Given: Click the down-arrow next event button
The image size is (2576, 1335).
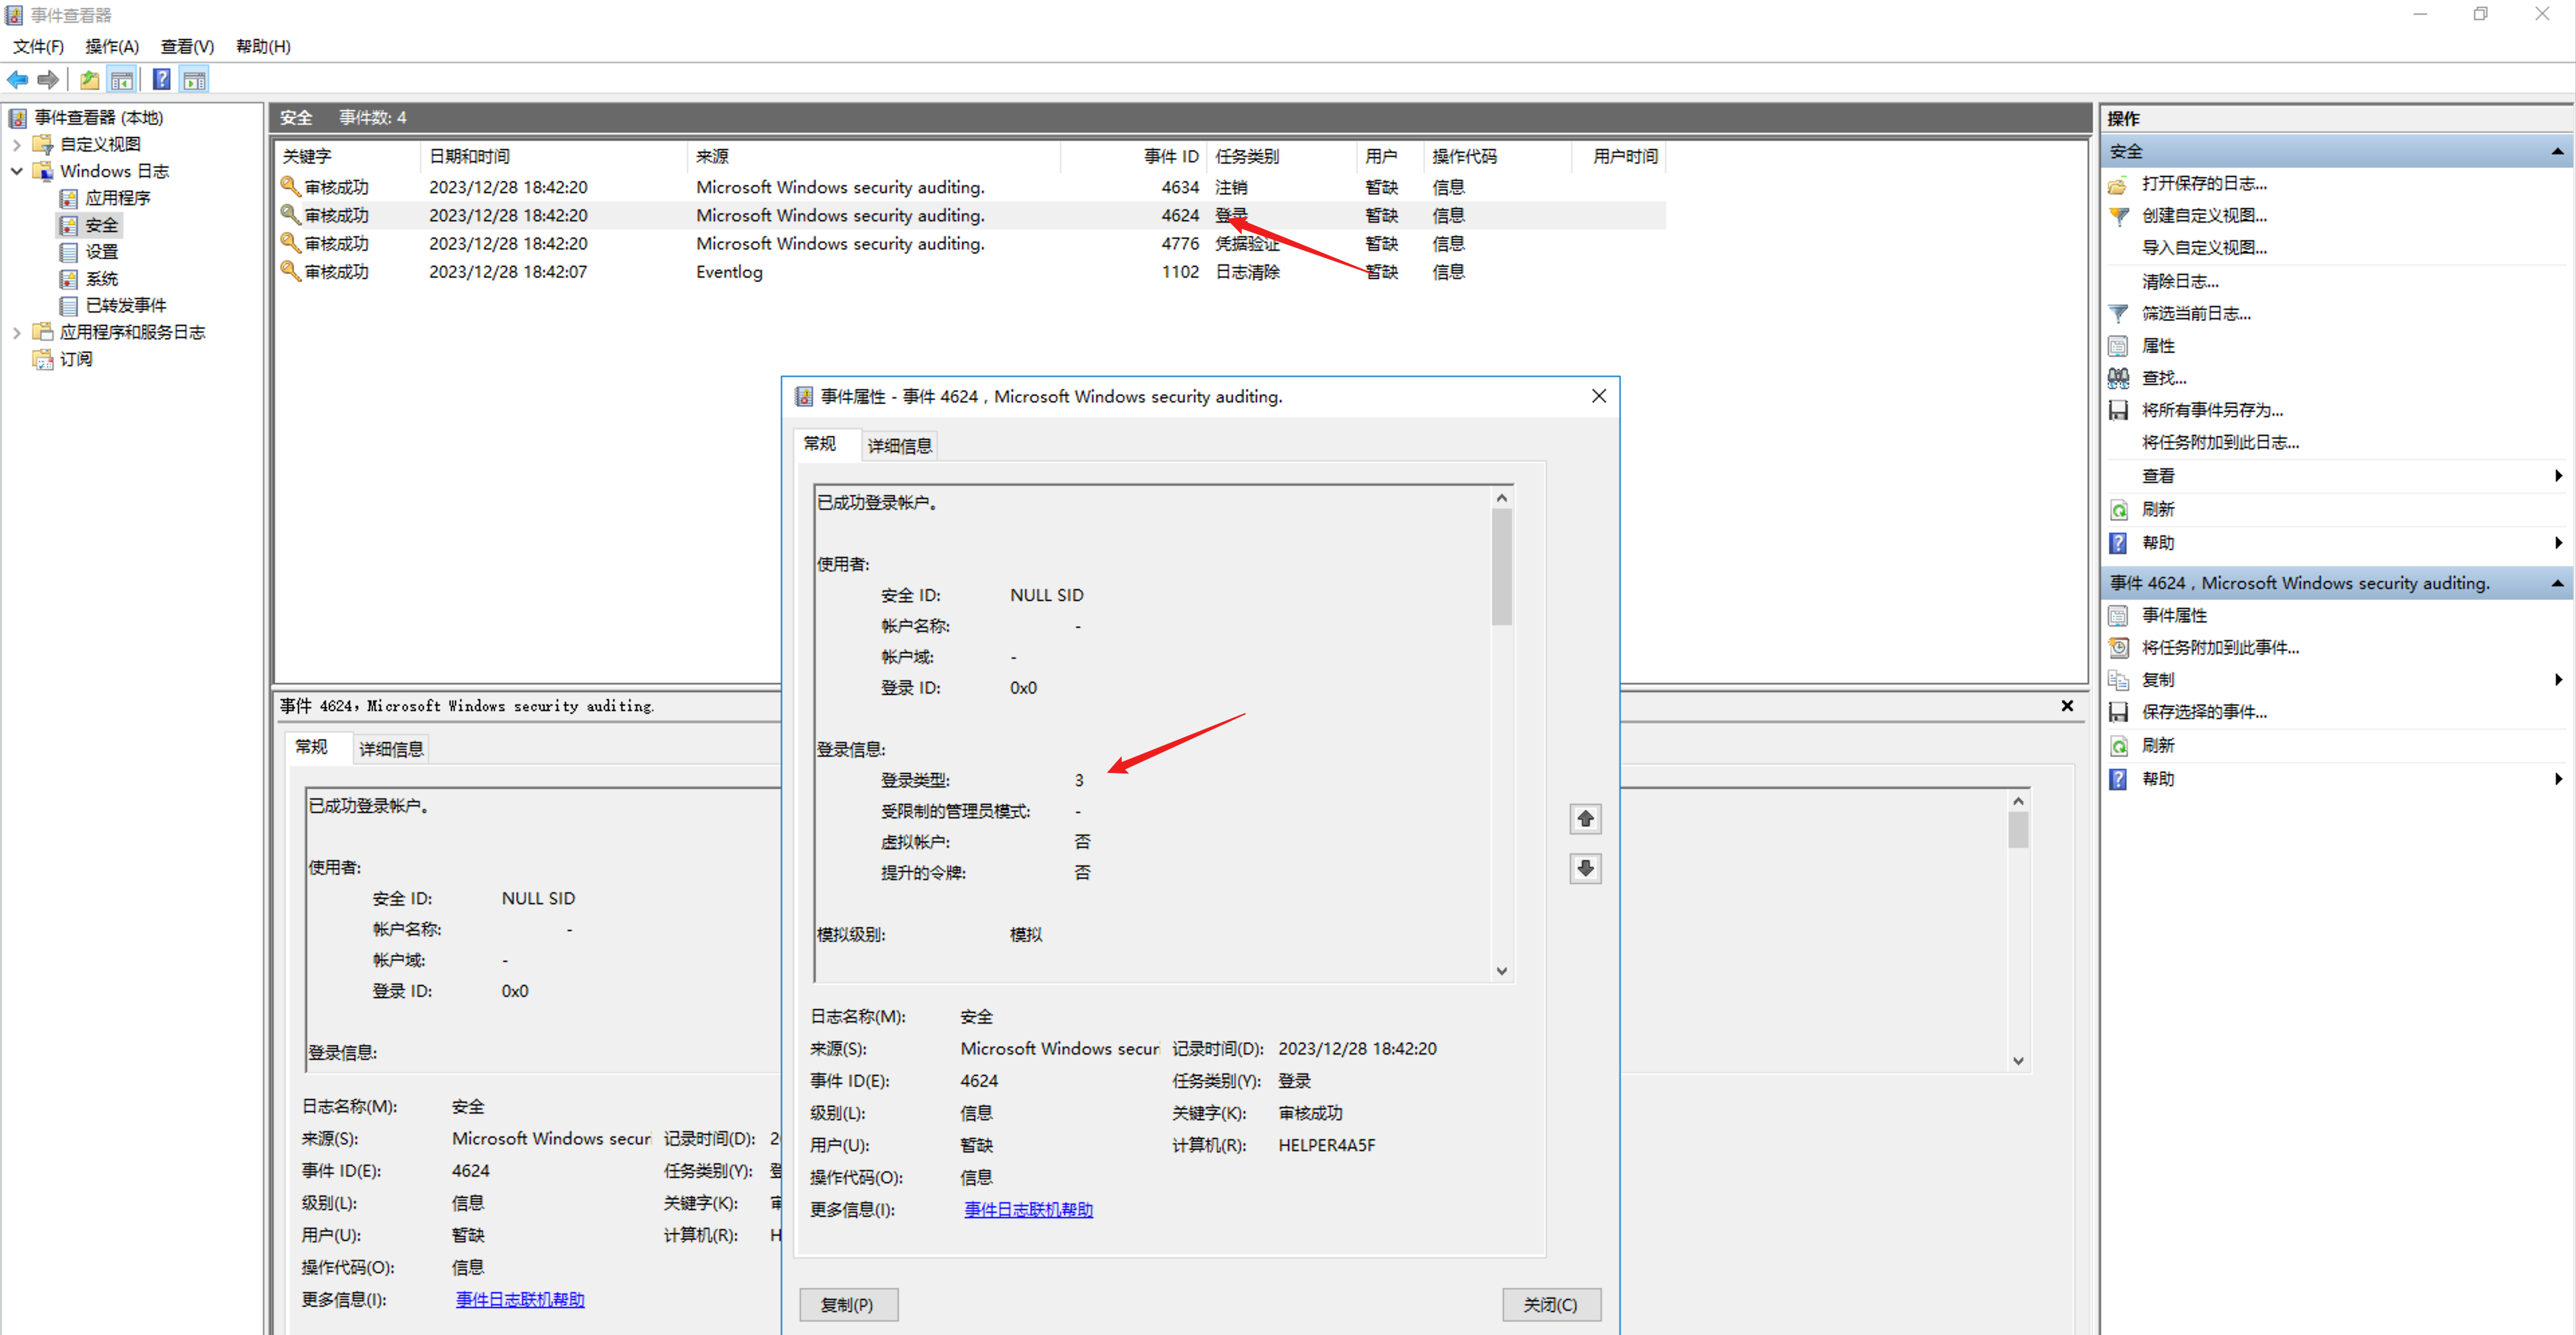Looking at the screenshot, I should click(1585, 868).
